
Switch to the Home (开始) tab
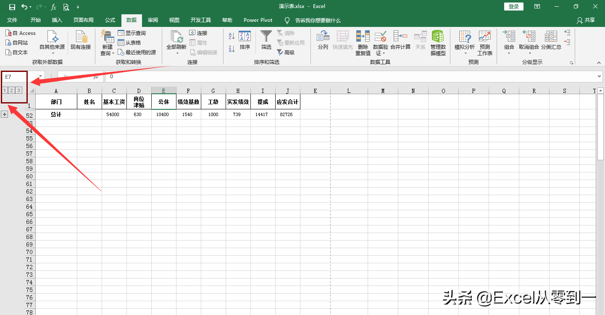[x=36, y=20]
